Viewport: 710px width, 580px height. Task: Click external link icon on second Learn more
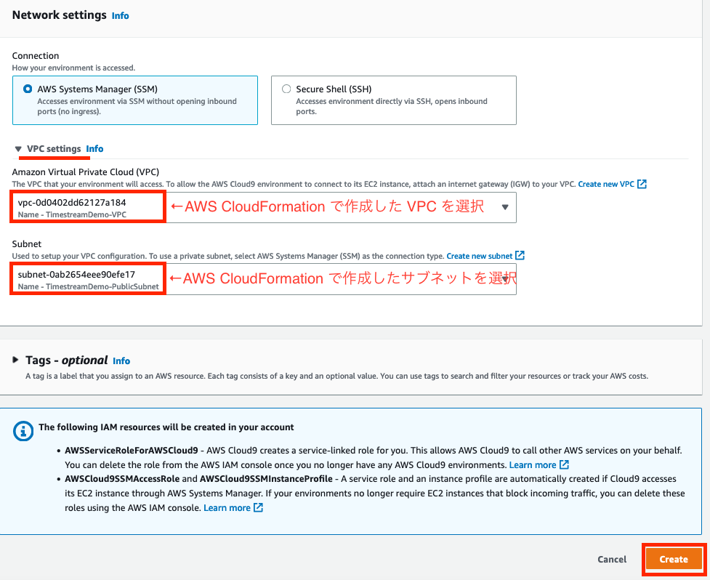pyautogui.click(x=258, y=507)
